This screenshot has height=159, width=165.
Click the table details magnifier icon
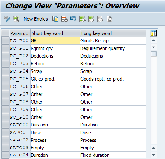(x=16, y=19)
